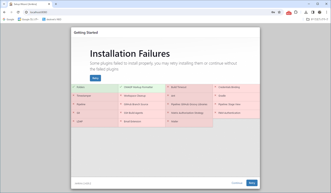Click the Credentials Binding failed entry
Viewport: 331px width, 193px height.
(236, 88)
